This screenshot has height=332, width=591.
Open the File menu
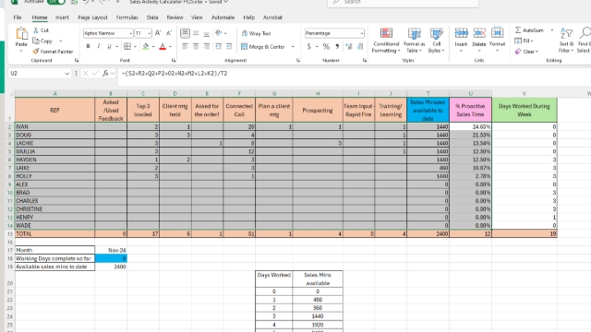(x=18, y=18)
